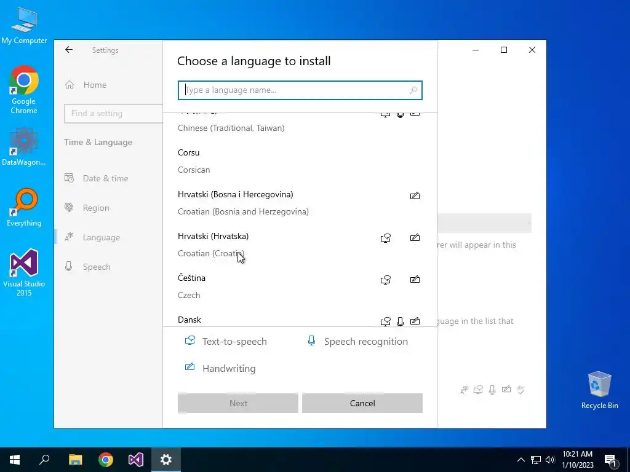Click the Date & time calendar icon
Image resolution: width=630 pixels, height=472 pixels.
(69, 178)
